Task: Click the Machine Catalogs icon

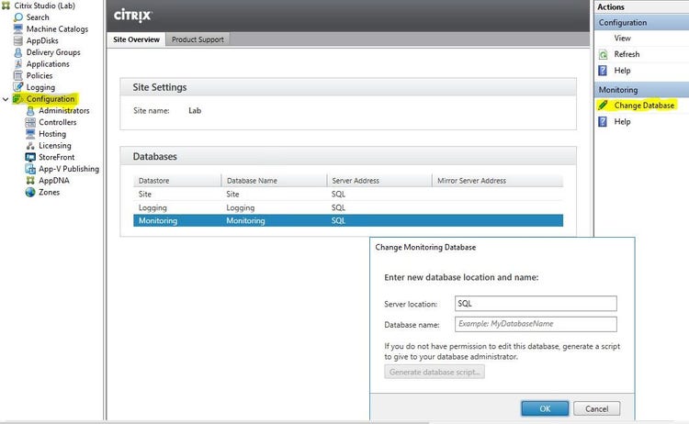Action: pyautogui.click(x=18, y=29)
